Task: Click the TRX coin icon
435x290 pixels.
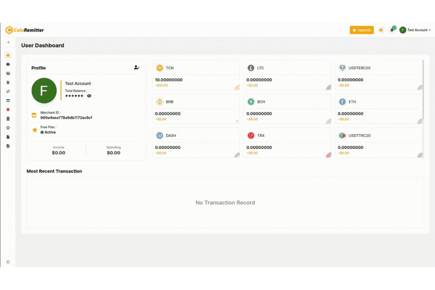Action: click(x=251, y=135)
